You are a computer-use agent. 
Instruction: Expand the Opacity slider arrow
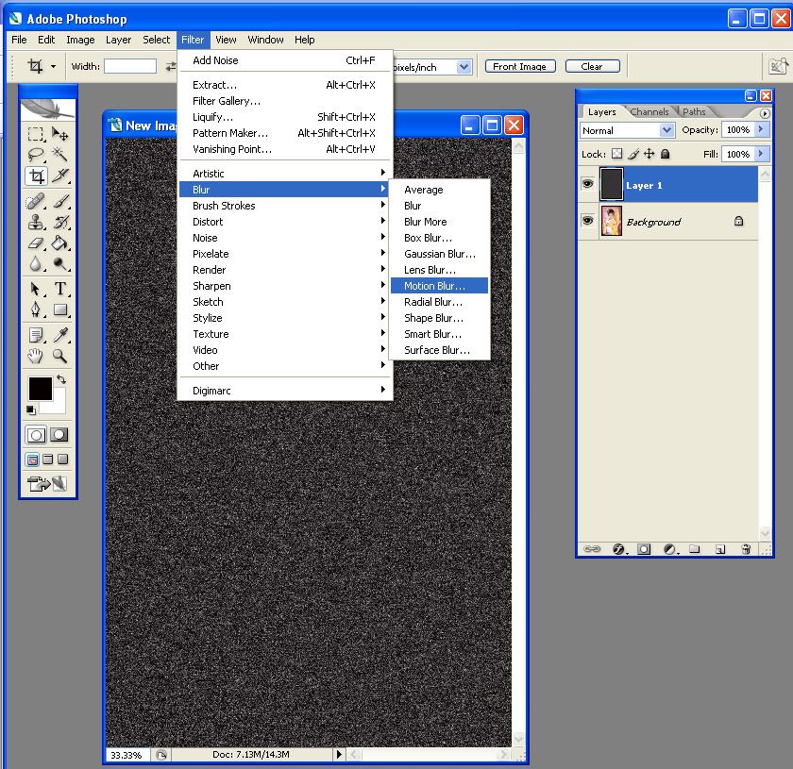[762, 130]
